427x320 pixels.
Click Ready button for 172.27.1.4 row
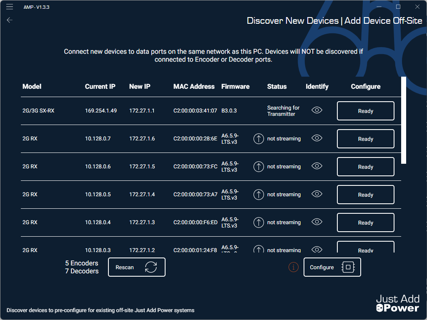[365, 195]
